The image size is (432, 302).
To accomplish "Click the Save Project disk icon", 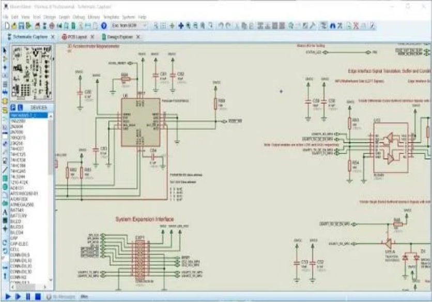I will pos(21,26).
